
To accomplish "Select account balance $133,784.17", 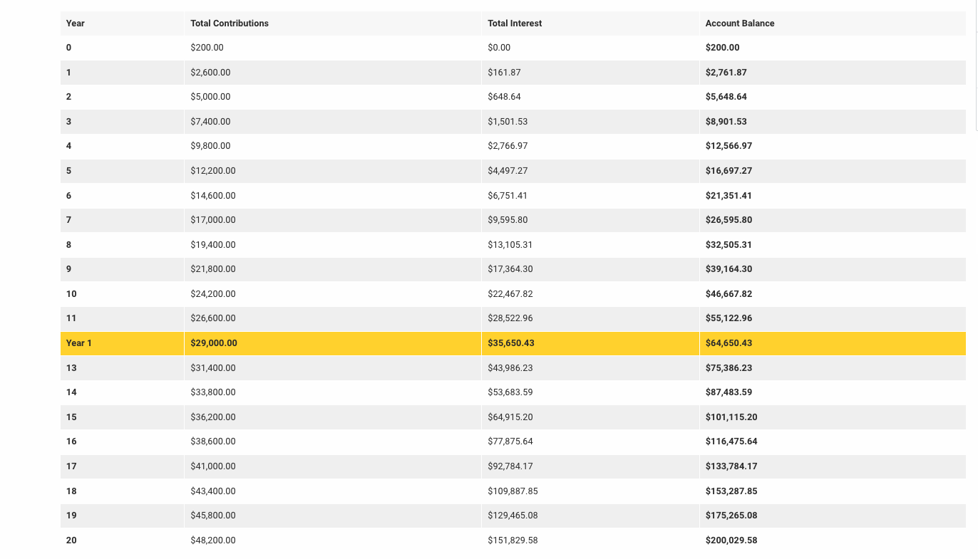I will 731,466.
